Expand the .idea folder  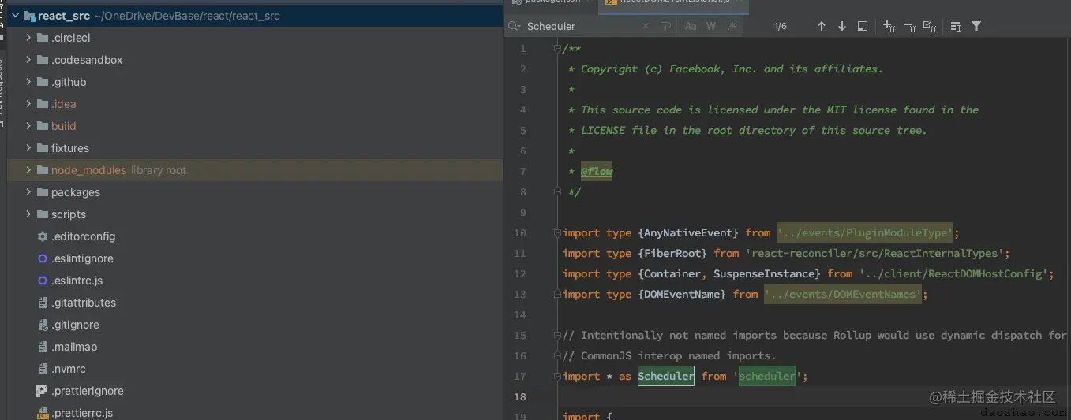(x=29, y=104)
